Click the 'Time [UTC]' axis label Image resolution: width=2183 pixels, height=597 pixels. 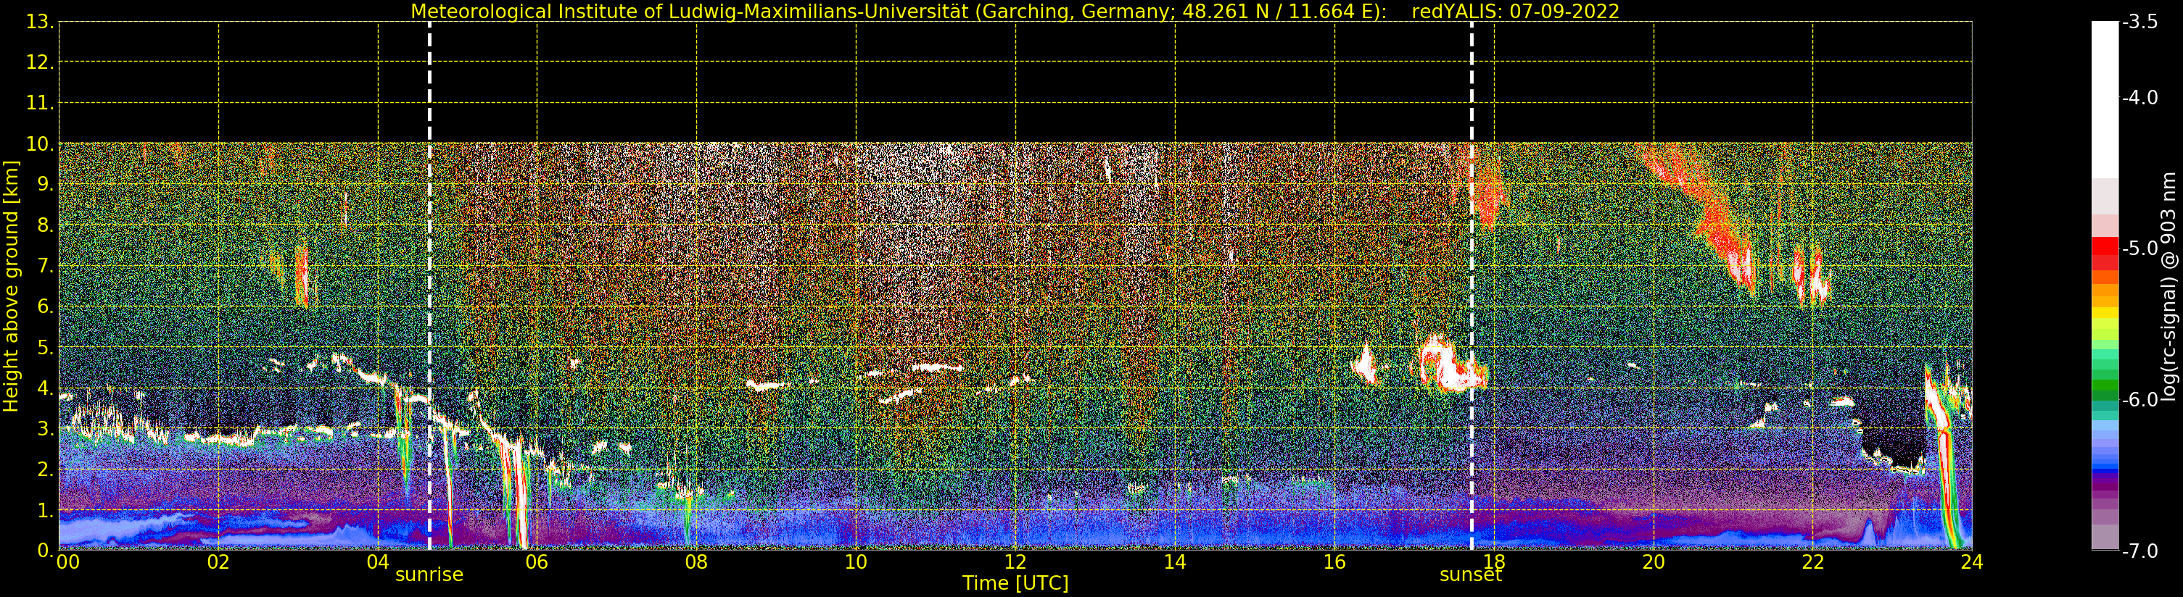pos(1015,583)
